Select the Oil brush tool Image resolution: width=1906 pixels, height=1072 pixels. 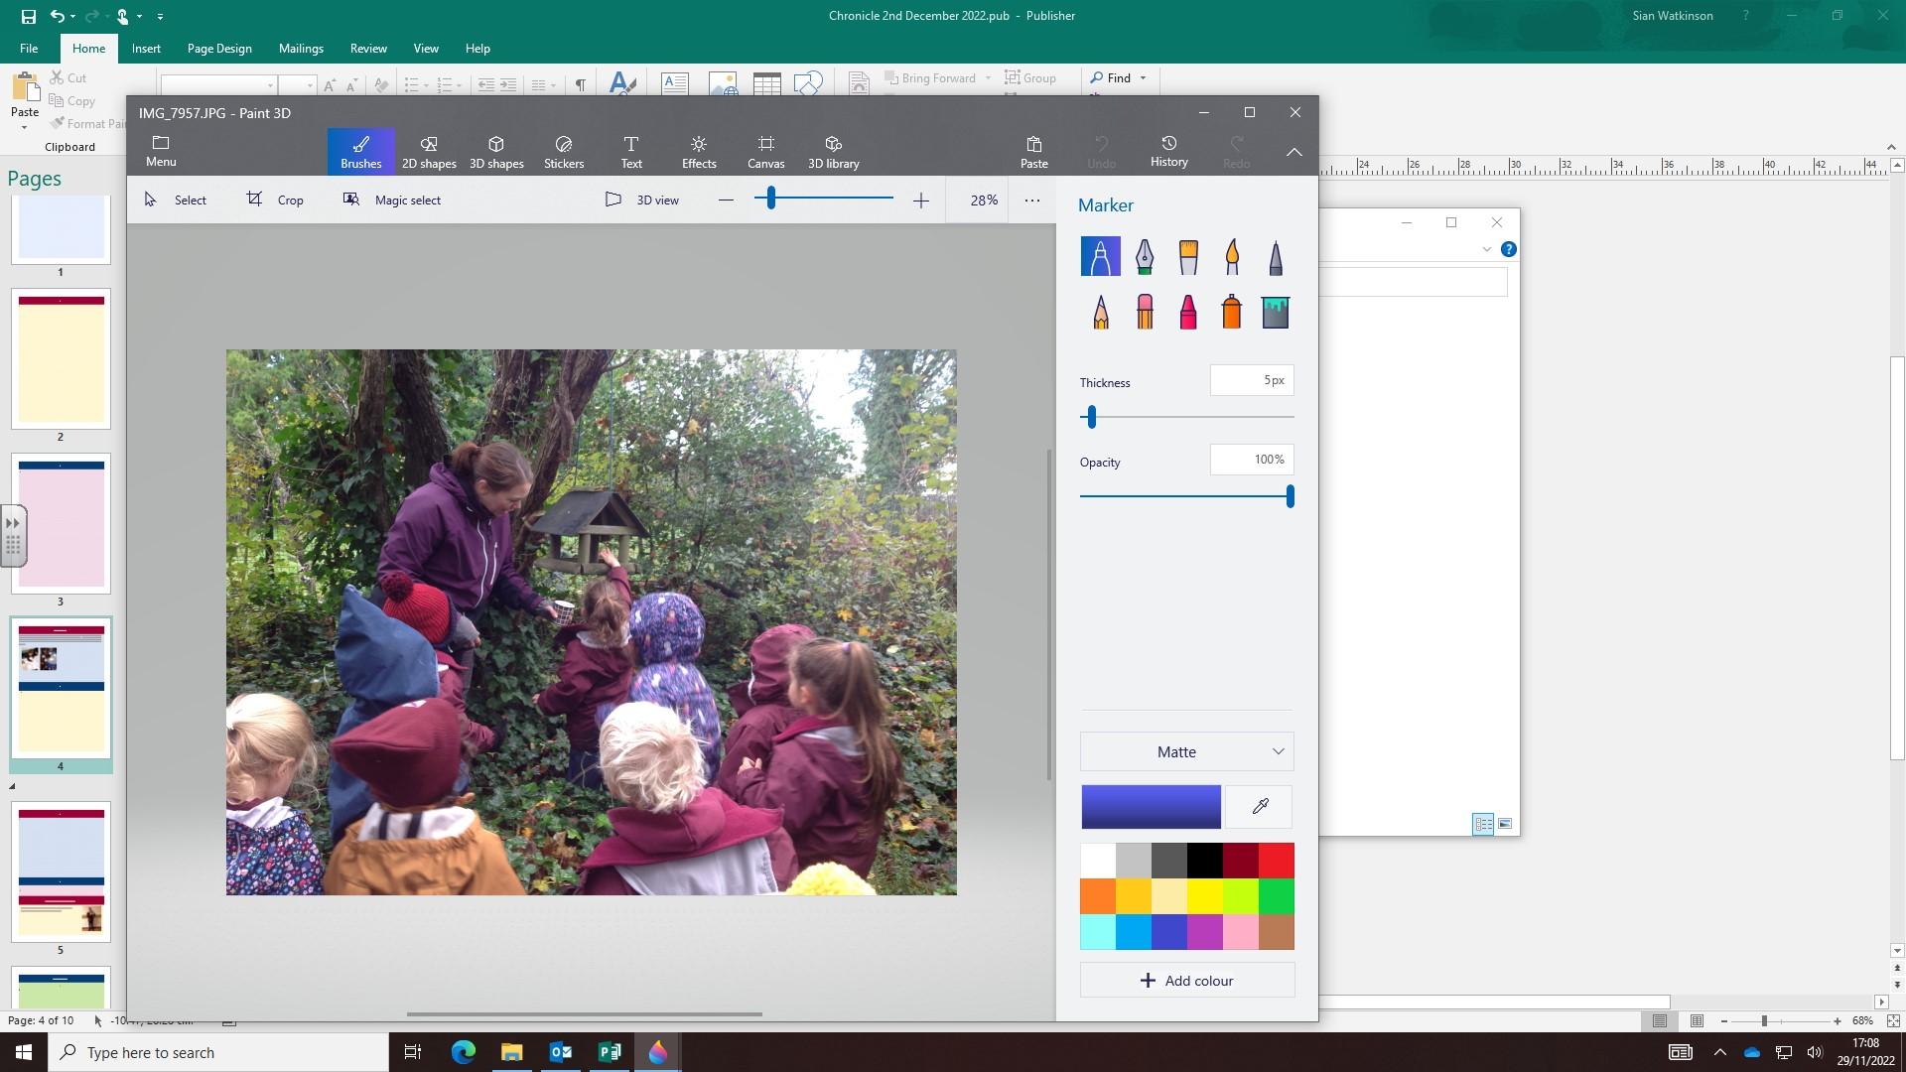(x=1188, y=256)
